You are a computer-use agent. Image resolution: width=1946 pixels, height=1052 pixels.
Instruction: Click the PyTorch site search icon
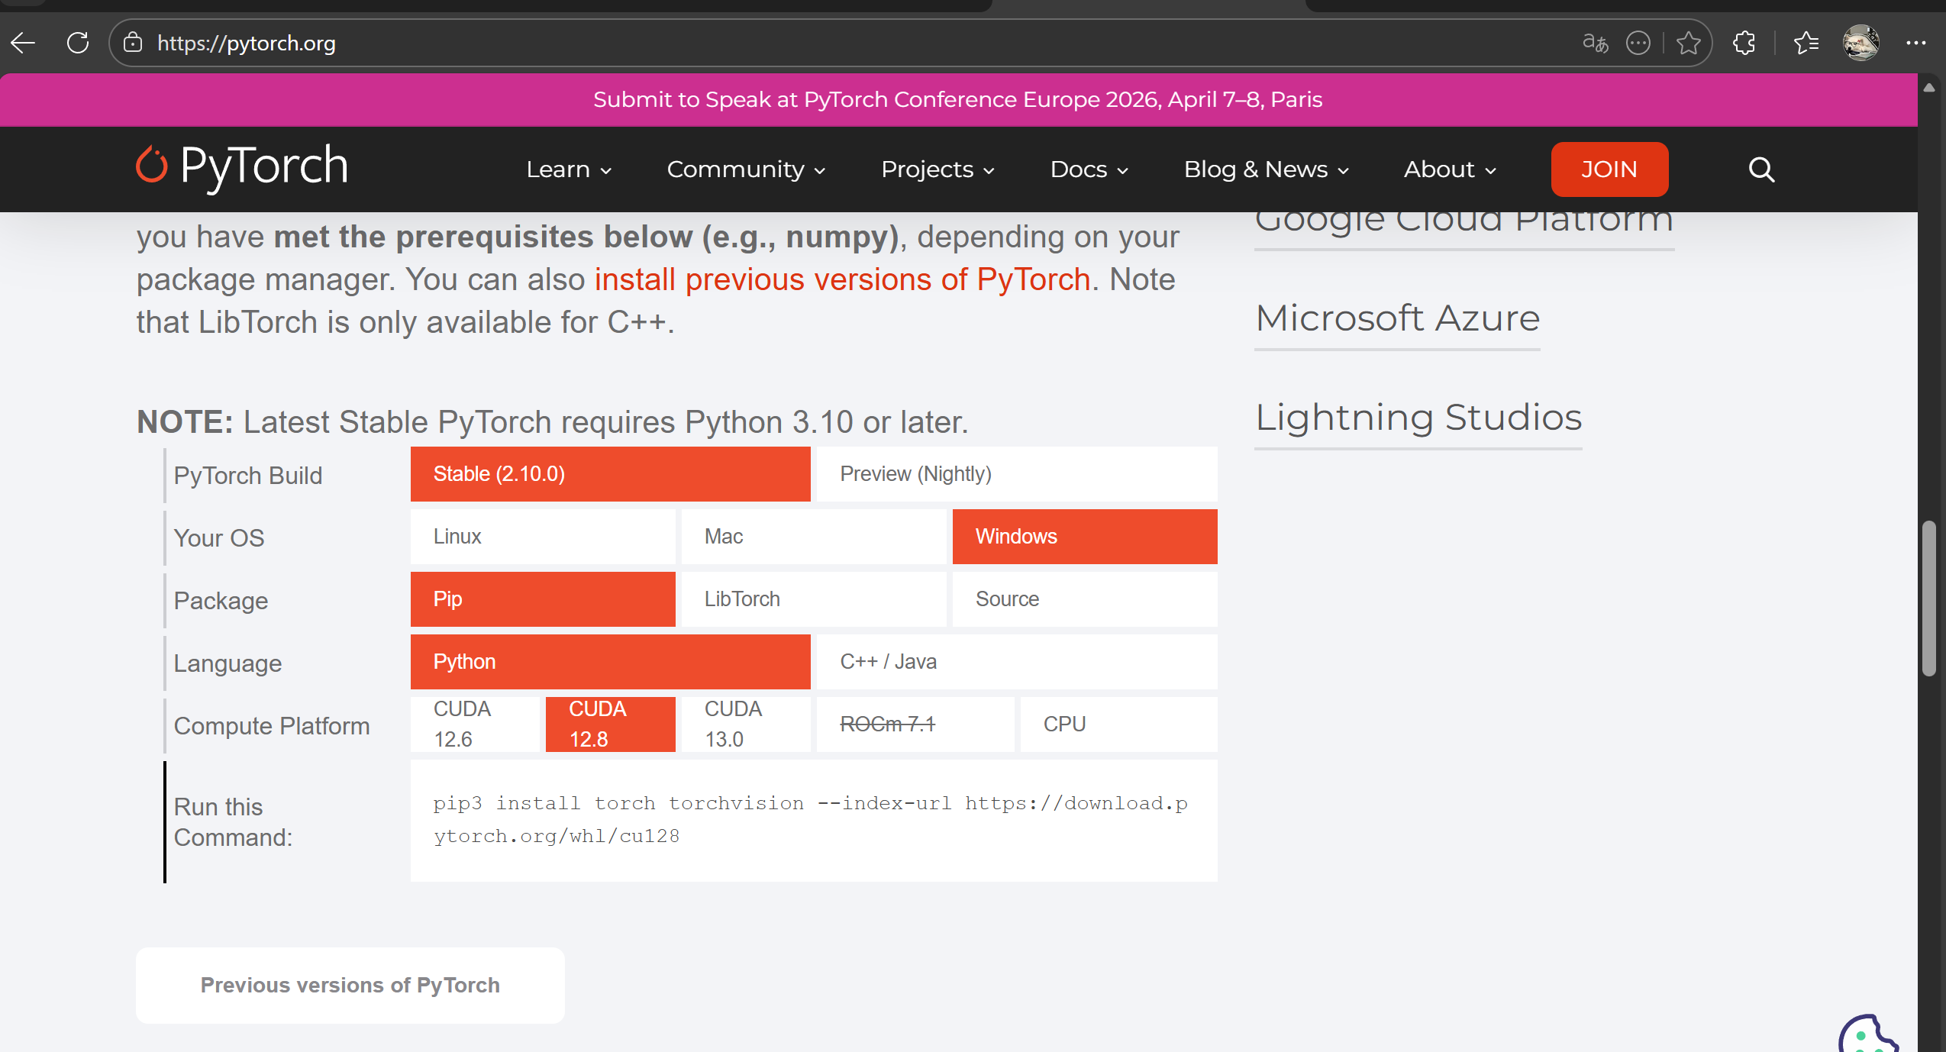[1761, 169]
